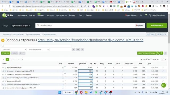The width and height of the screenshot is (170, 95).
Task: Open the keys.so logo home link
Action: pos(7,15)
